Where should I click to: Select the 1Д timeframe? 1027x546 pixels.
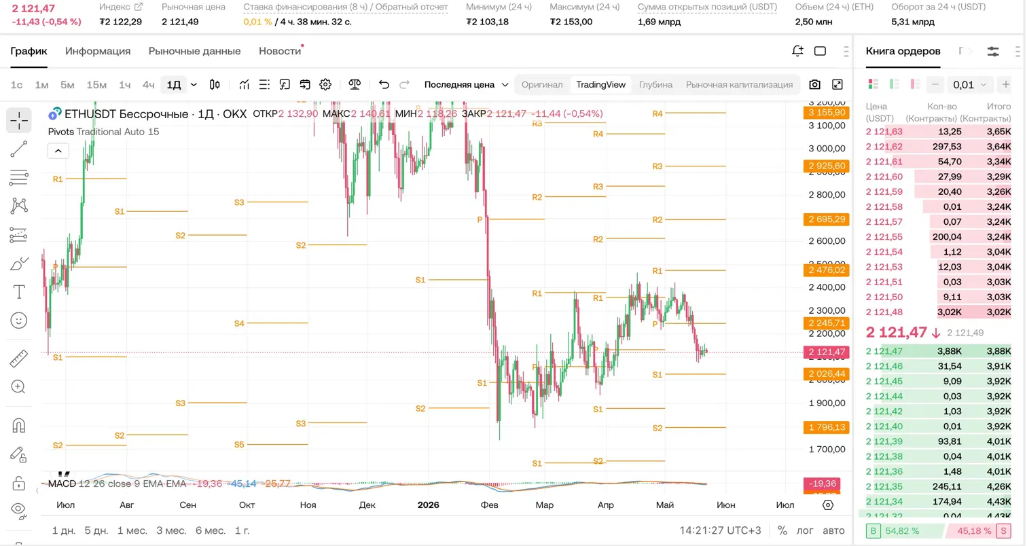(174, 85)
